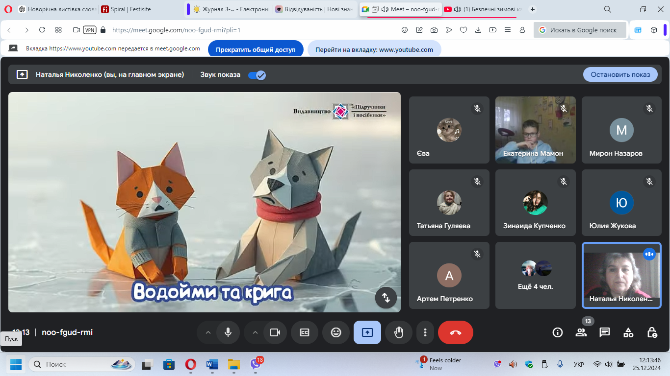Viewport: 670px width, 376px height.
Task: Open Microsoft Word from the taskbar
Action: pos(212,364)
